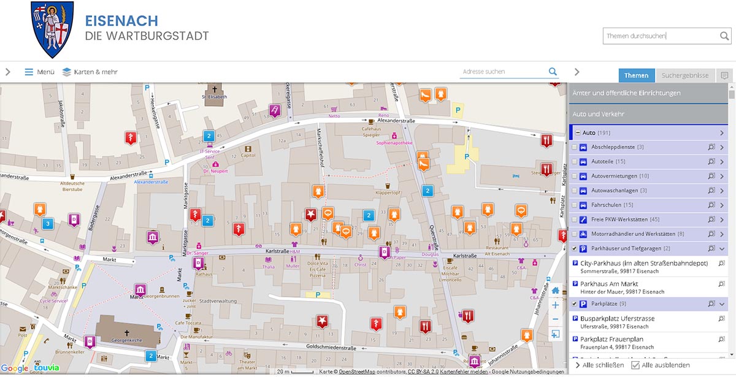Open the Karten & mehr layers menu
Screen dimensions: 736x377
click(x=90, y=72)
